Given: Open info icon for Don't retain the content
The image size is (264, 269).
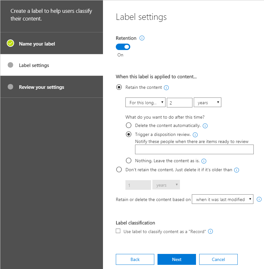Looking at the screenshot, I should pos(237,170).
